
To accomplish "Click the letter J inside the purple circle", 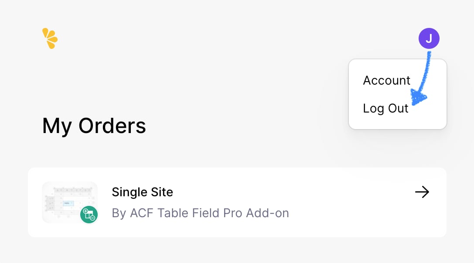I will pos(429,39).
